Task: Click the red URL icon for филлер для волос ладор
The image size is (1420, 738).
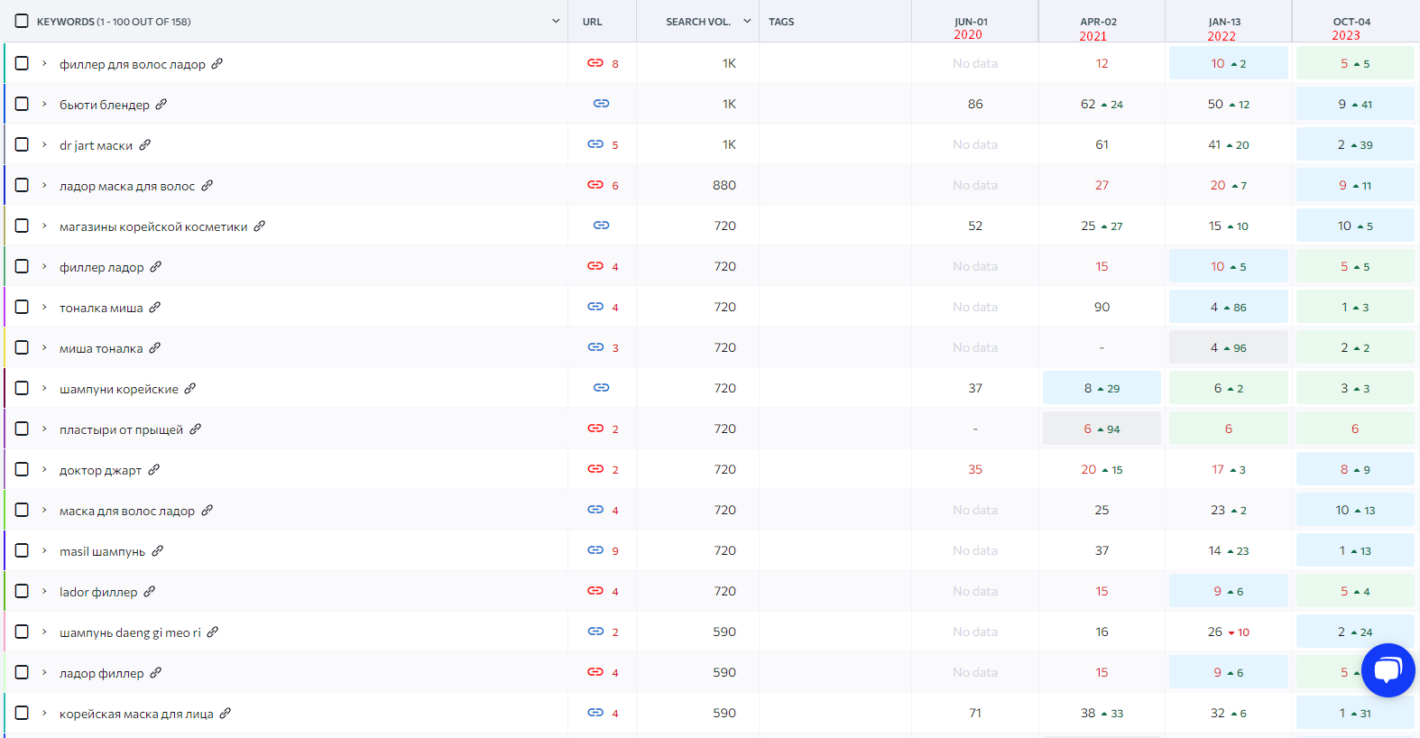Action: tap(595, 63)
